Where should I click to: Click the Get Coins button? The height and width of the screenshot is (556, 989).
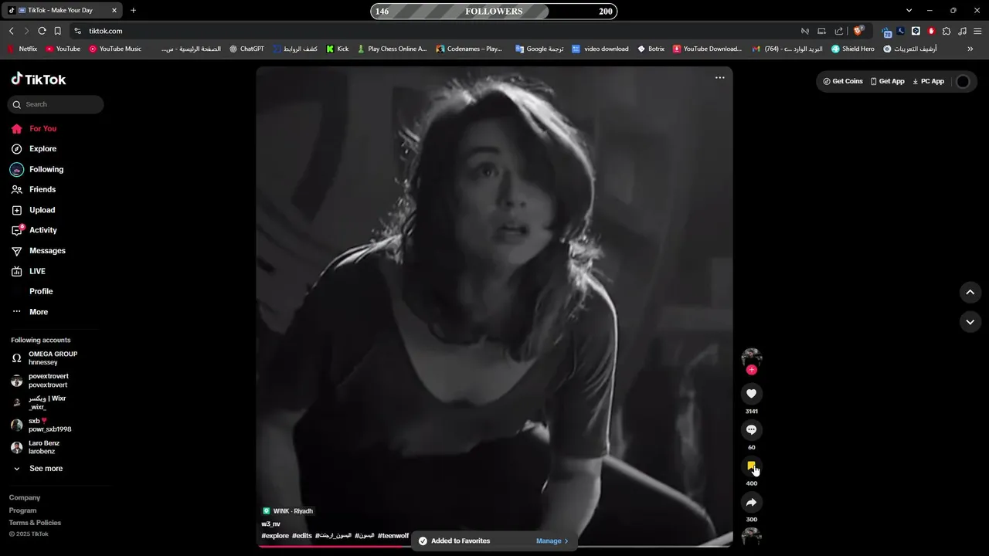tap(843, 81)
